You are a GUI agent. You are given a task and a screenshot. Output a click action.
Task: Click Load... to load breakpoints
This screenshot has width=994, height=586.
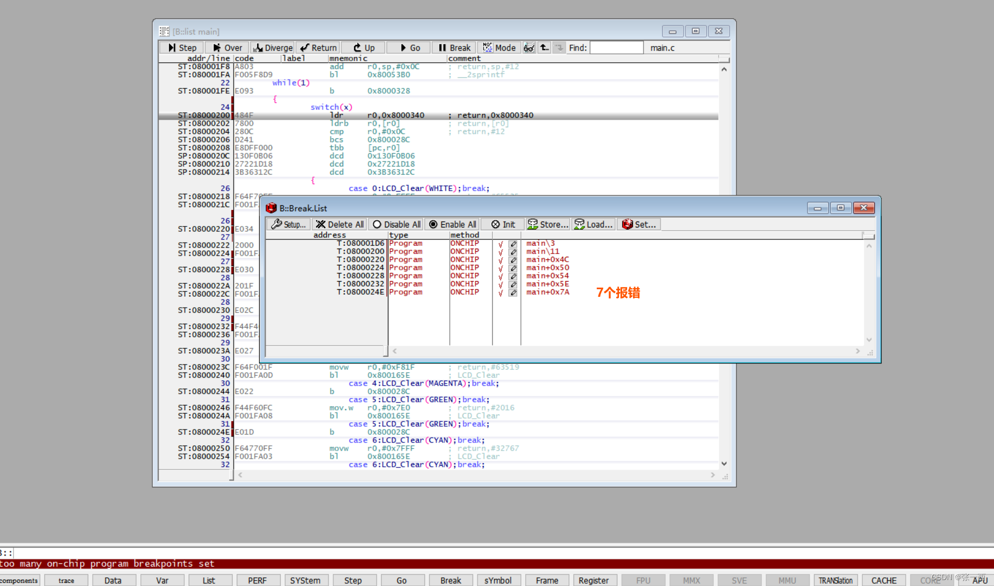[x=593, y=224]
